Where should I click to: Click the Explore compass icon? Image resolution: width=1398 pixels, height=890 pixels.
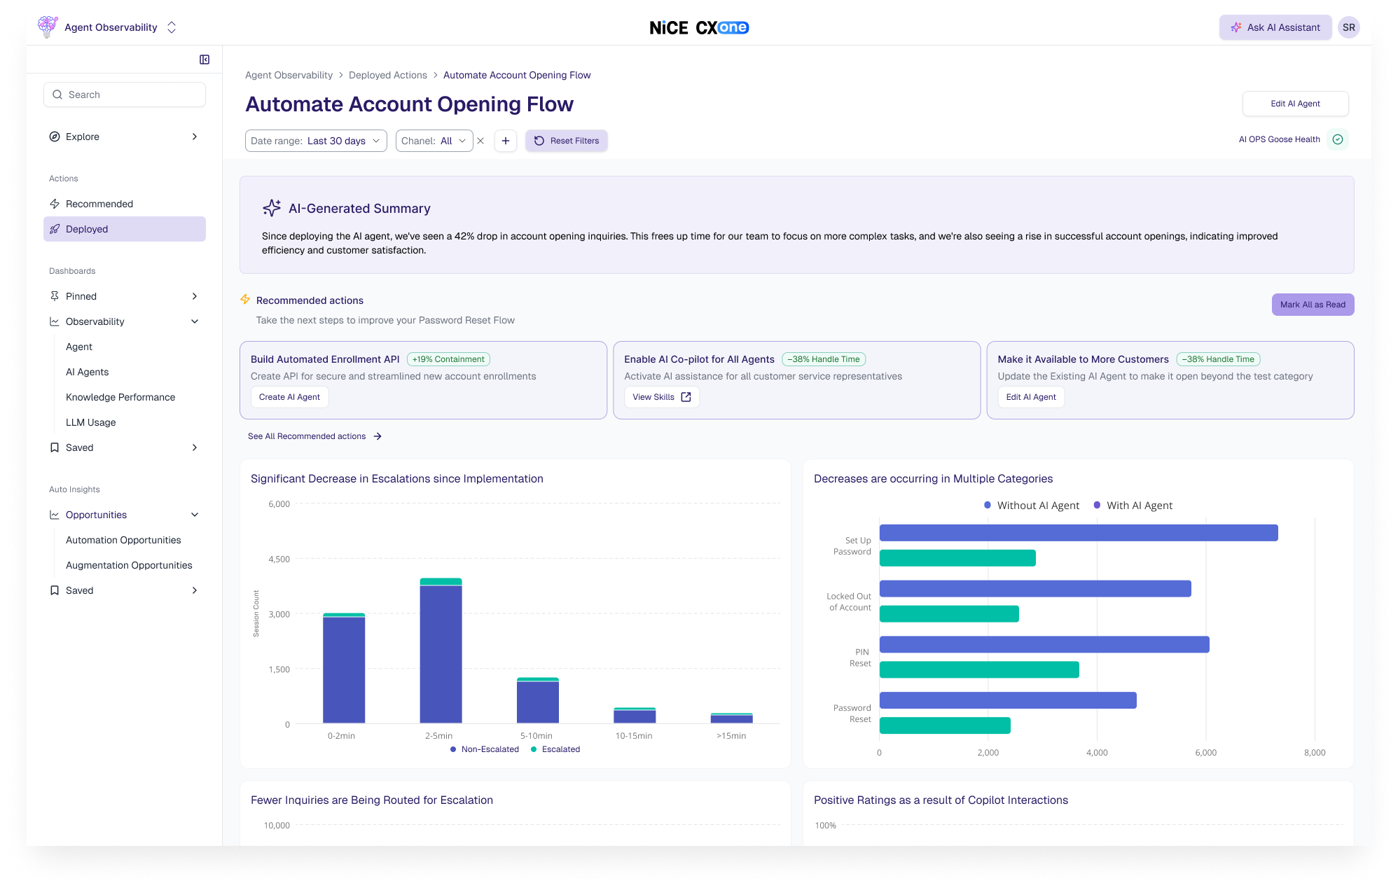[55, 137]
